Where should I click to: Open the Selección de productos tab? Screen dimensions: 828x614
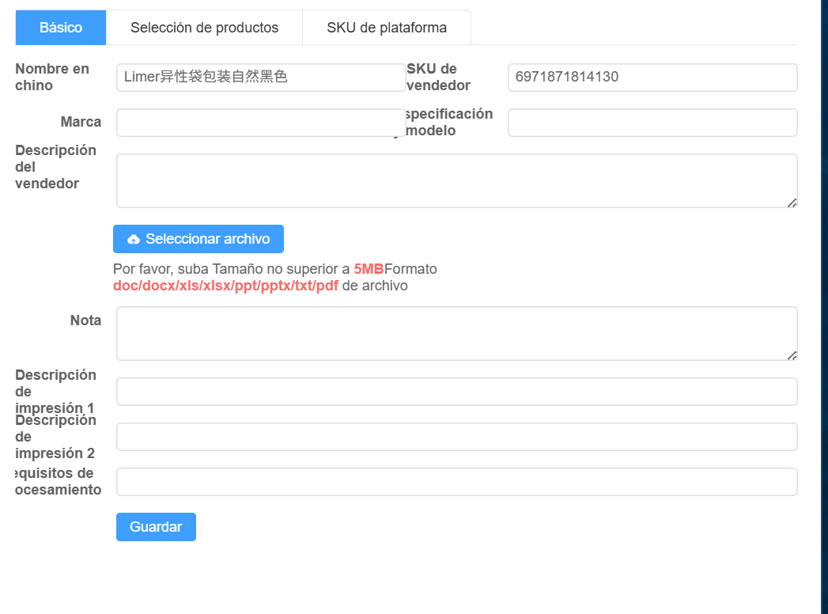pos(204,28)
